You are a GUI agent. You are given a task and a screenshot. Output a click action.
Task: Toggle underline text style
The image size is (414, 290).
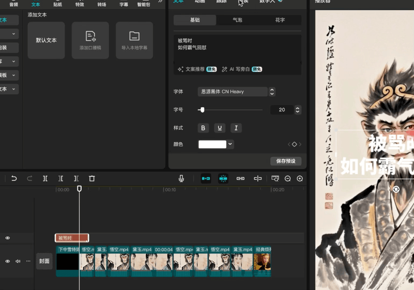coord(220,128)
